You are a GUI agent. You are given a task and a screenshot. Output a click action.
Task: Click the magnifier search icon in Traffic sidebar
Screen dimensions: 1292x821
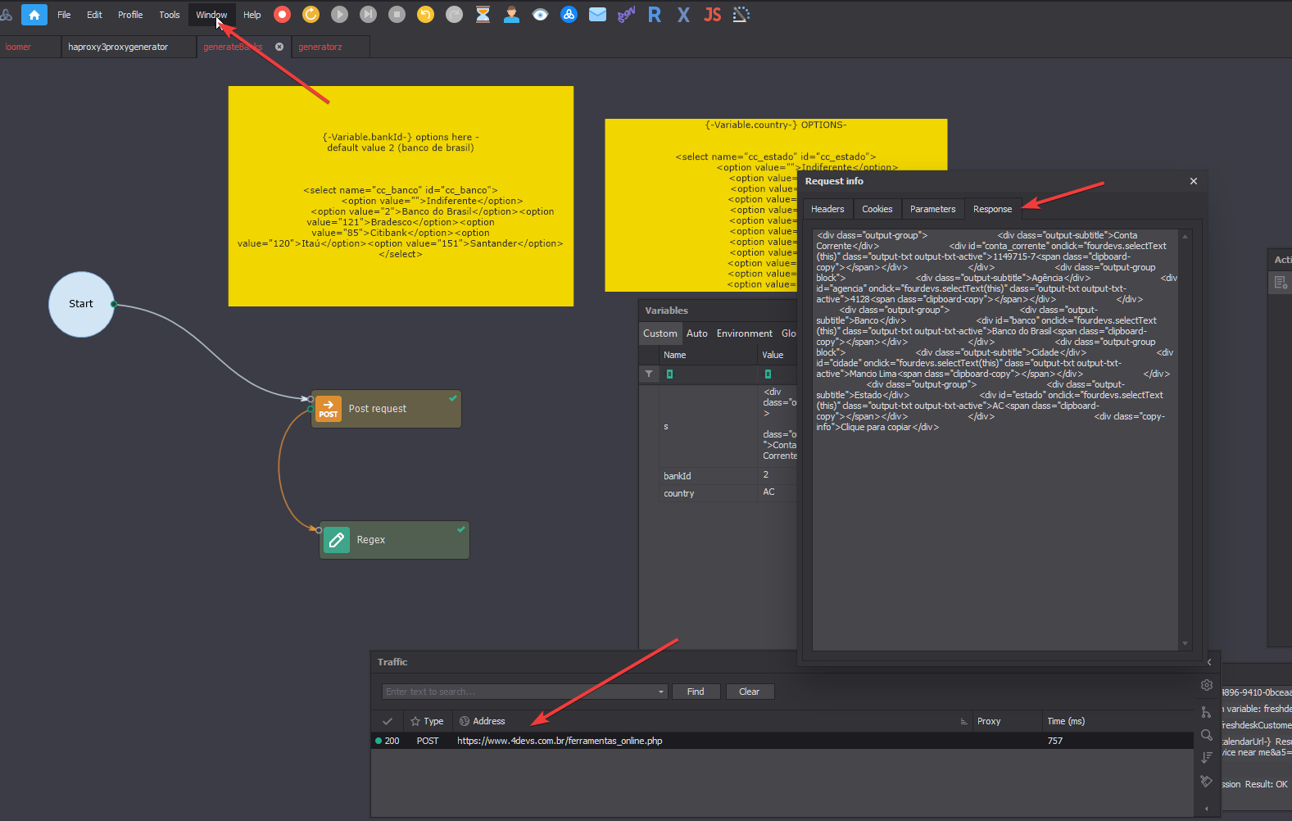[1206, 735]
